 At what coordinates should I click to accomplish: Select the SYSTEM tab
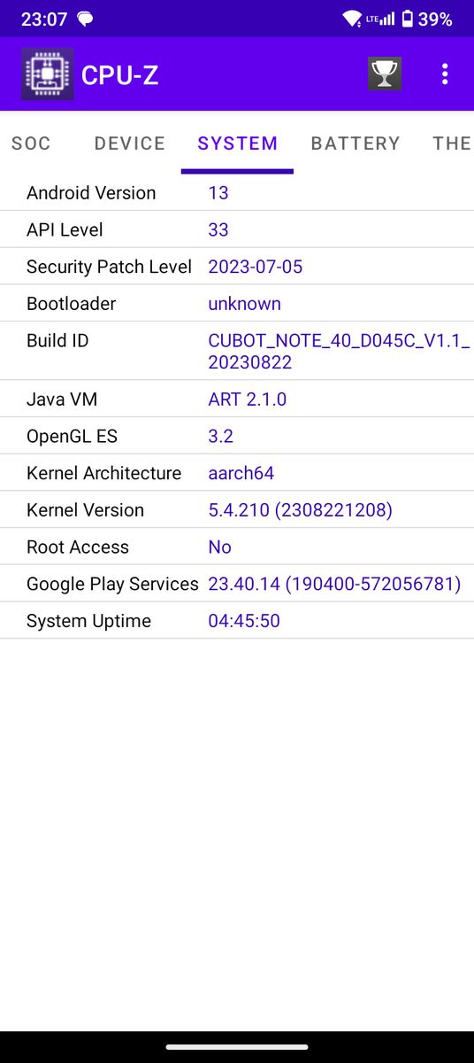coord(237,144)
